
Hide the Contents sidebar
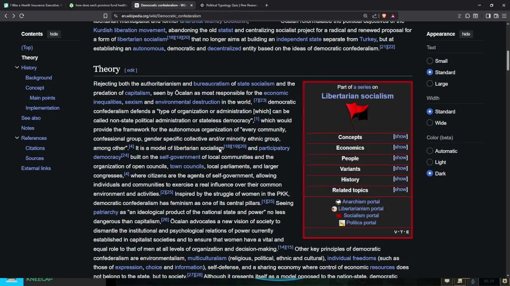[x=54, y=34]
